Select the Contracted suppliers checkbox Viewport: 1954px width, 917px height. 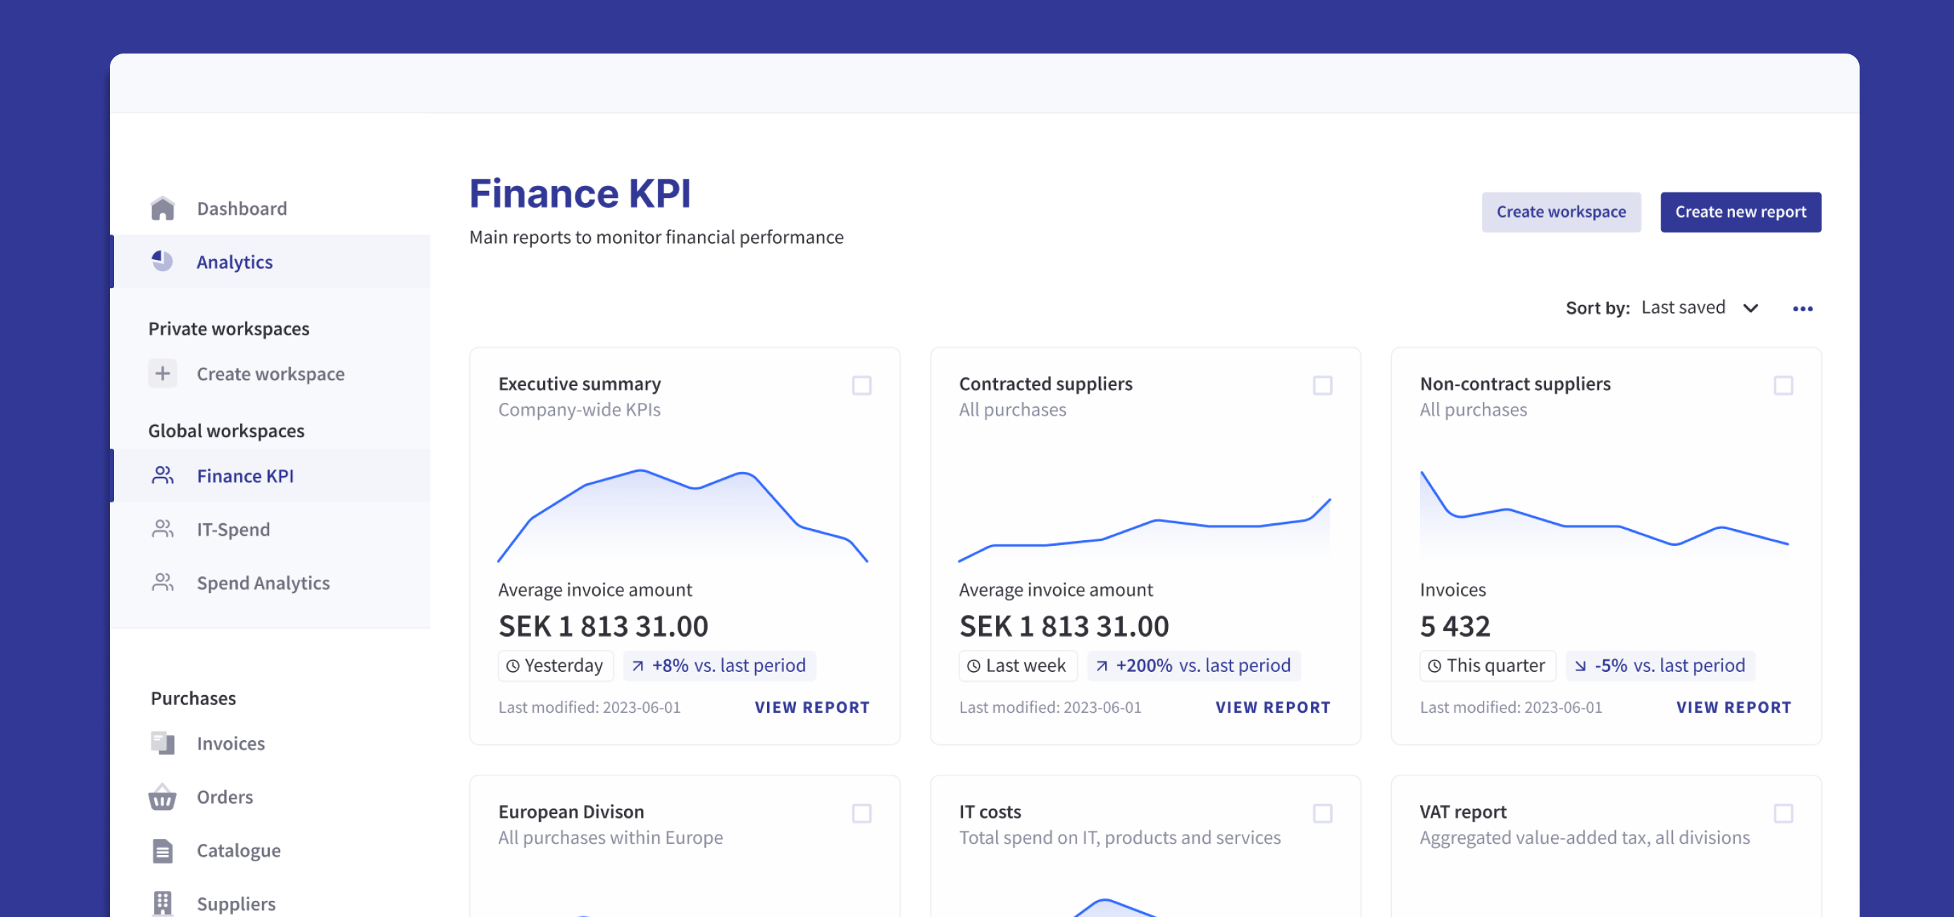point(1322,385)
